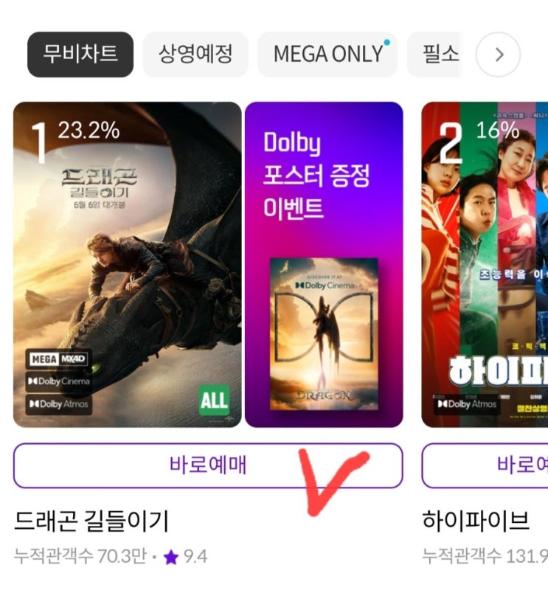Click the Dolby Atmos badge on dragon poster
548x593 pixels.
[x=58, y=404]
